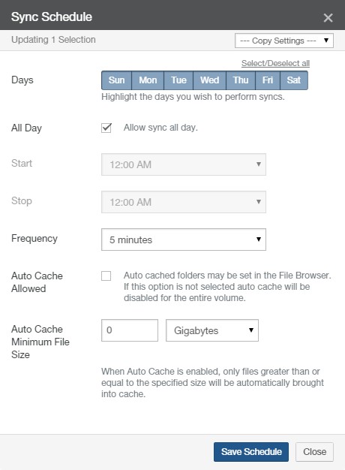Toggle Monday sync day button
This screenshot has width=345, height=470.
pyautogui.click(x=148, y=80)
